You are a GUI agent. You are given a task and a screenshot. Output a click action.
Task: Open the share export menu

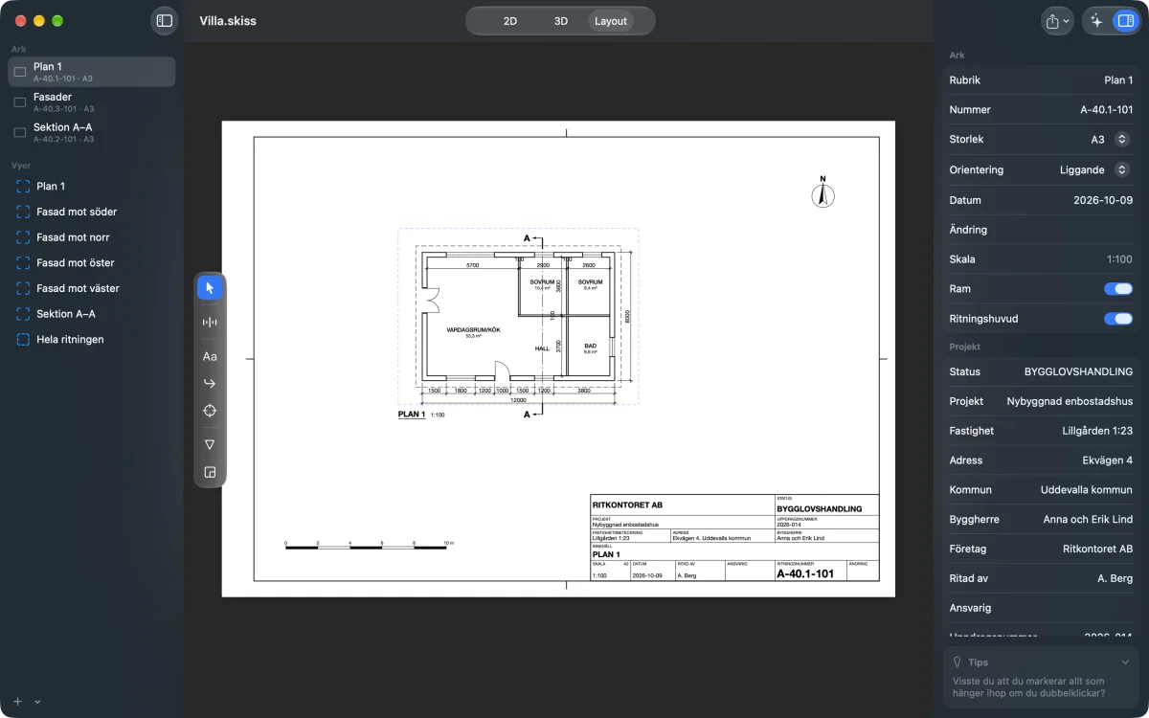click(1057, 21)
